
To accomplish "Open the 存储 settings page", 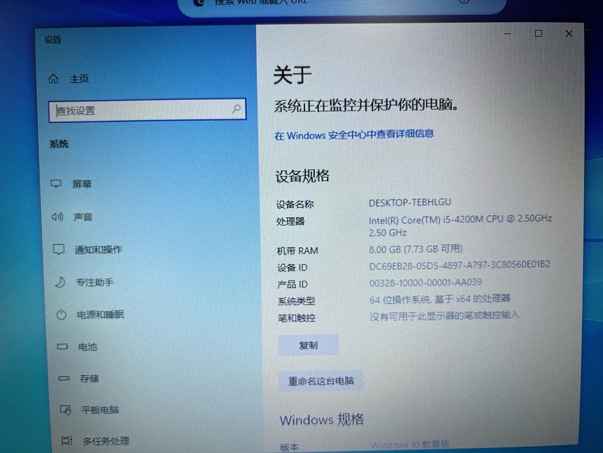I will coord(89,378).
